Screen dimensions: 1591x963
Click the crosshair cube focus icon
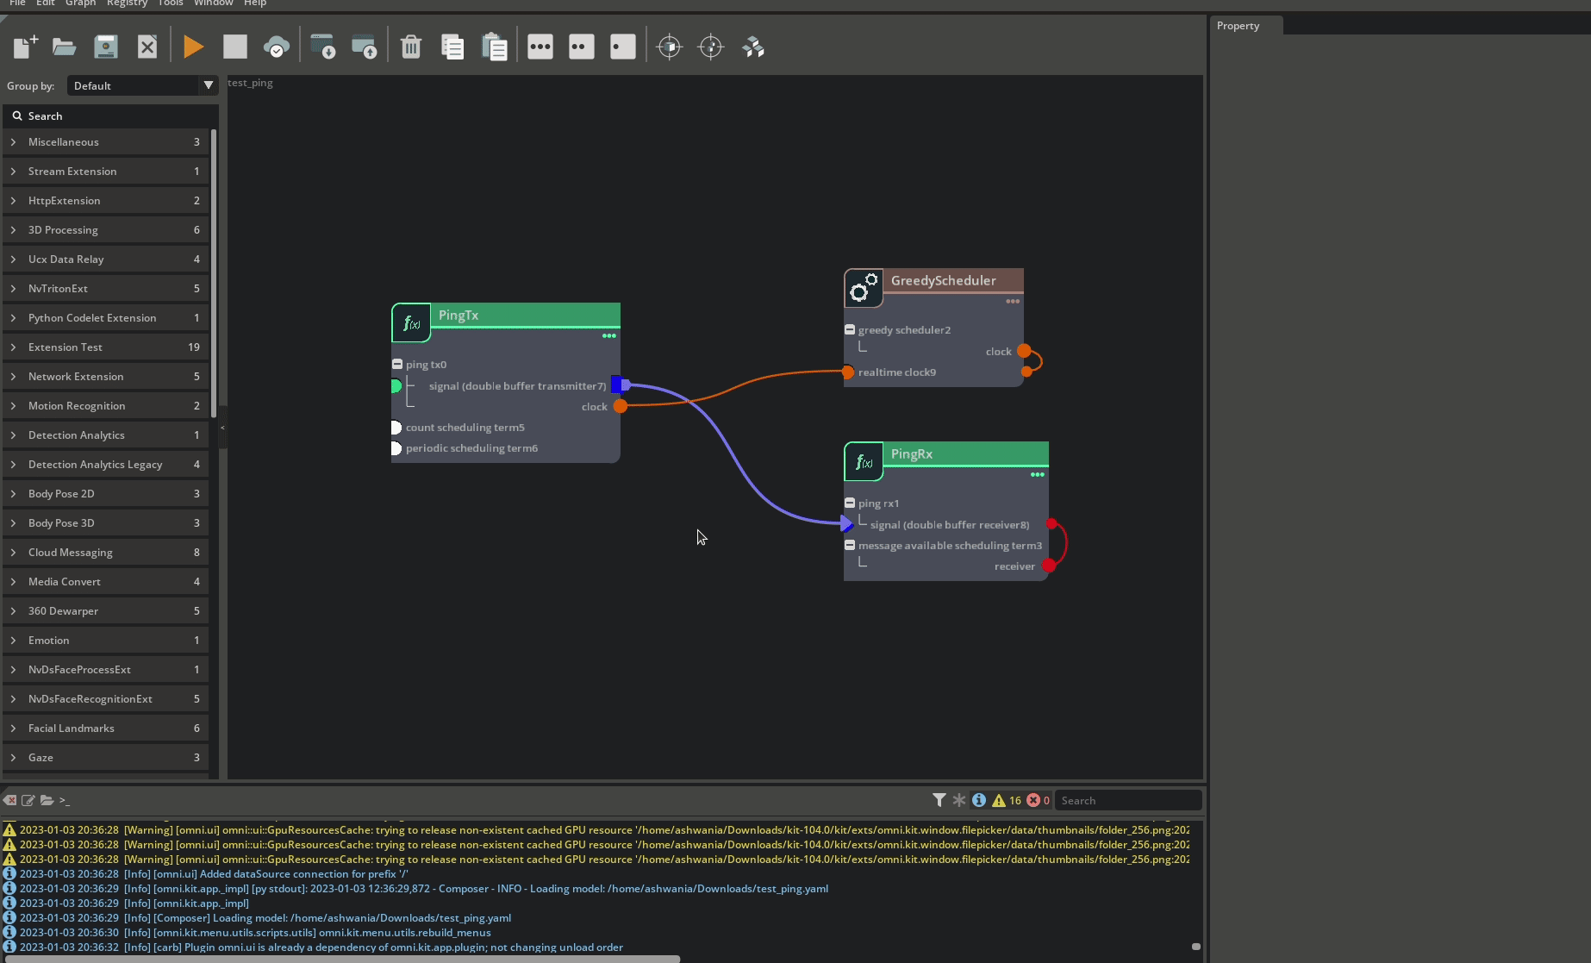[670, 47]
